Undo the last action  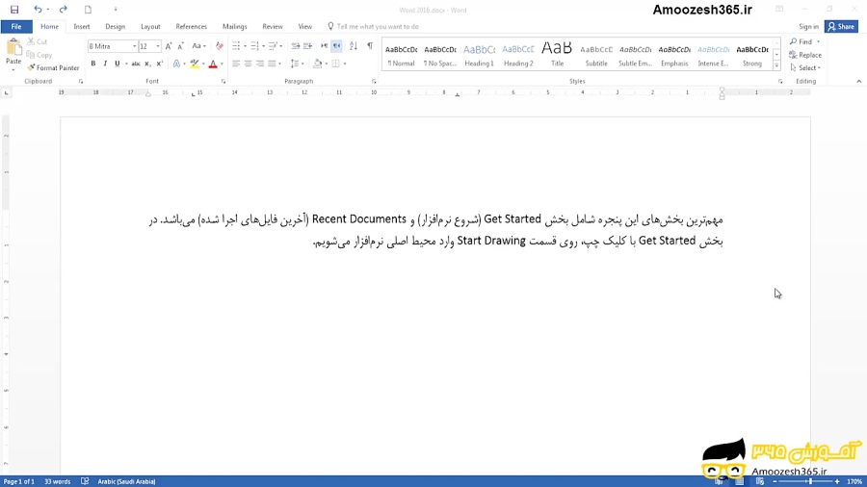38,10
